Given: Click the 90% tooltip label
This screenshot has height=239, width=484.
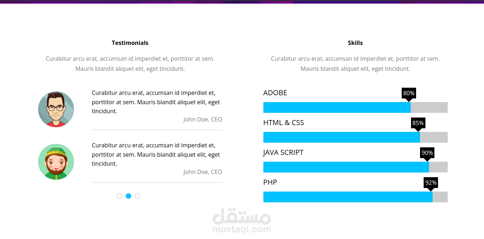Looking at the screenshot, I should (427, 153).
